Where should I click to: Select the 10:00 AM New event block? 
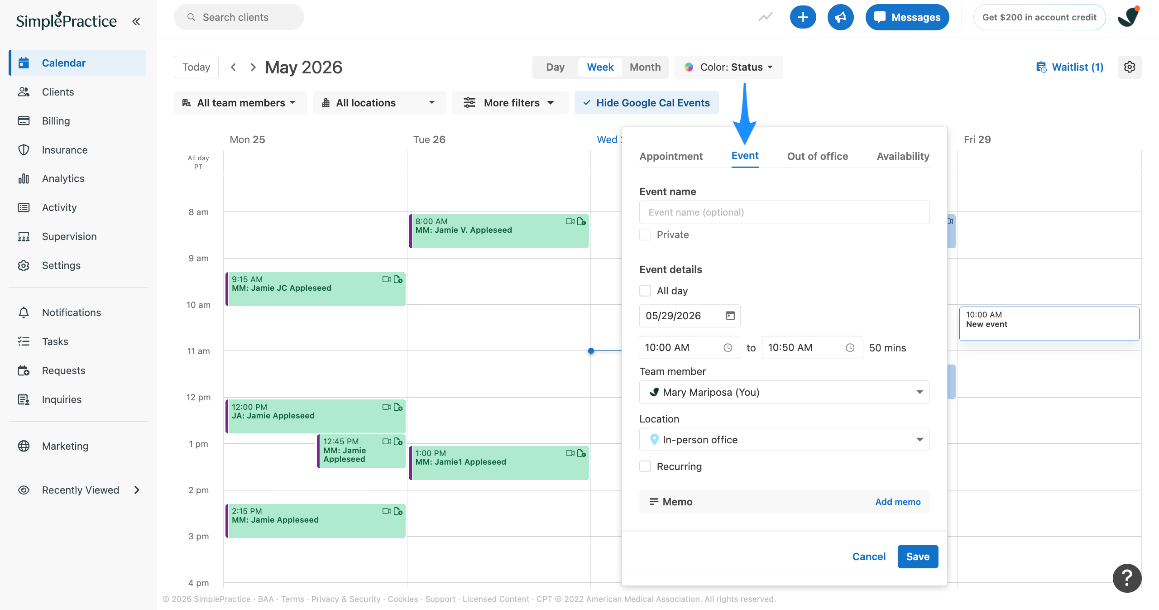point(1049,324)
